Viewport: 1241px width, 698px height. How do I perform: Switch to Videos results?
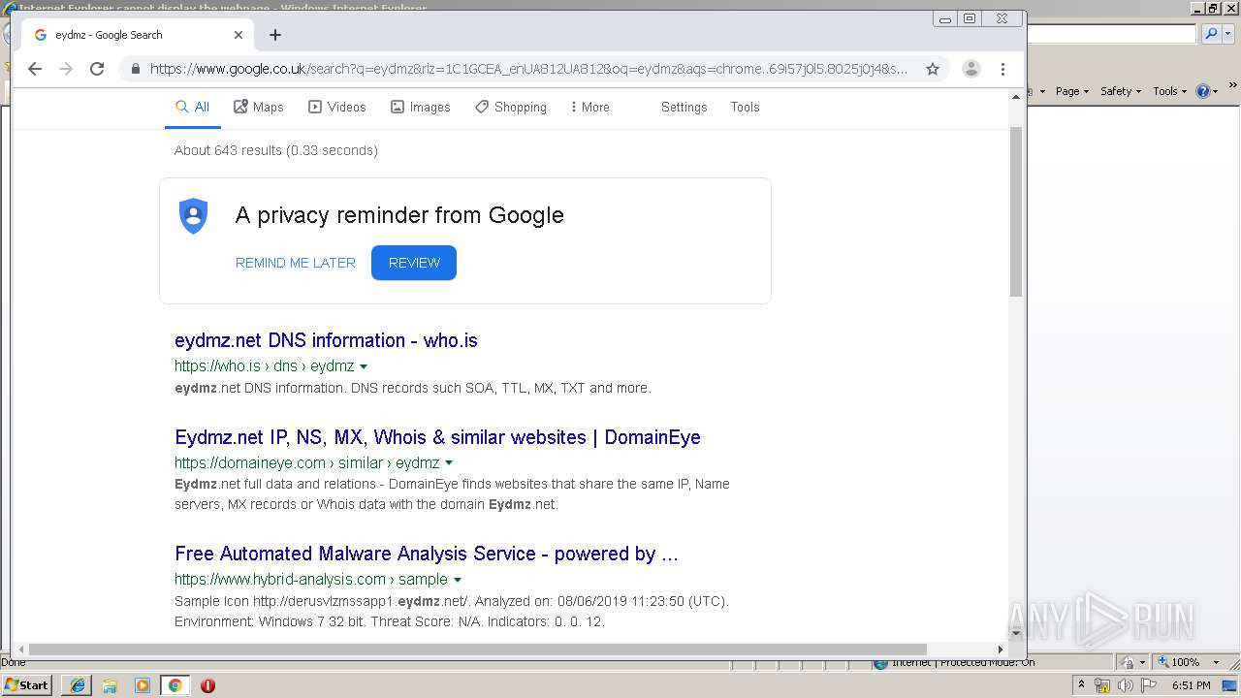336,107
